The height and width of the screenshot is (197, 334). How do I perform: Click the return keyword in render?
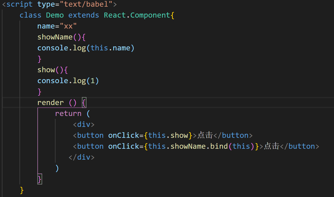[x=68, y=113]
